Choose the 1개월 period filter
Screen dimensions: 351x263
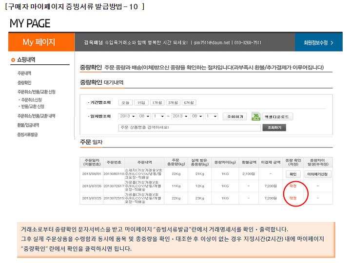pos(157,103)
